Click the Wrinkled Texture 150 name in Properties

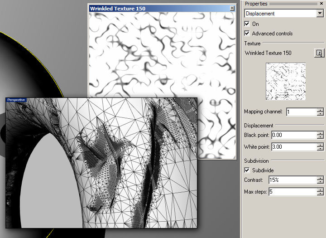(268, 53)
